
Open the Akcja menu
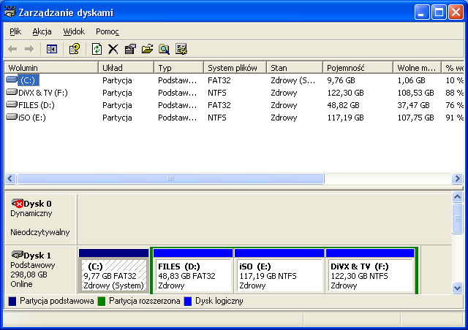tap(42, 31)
